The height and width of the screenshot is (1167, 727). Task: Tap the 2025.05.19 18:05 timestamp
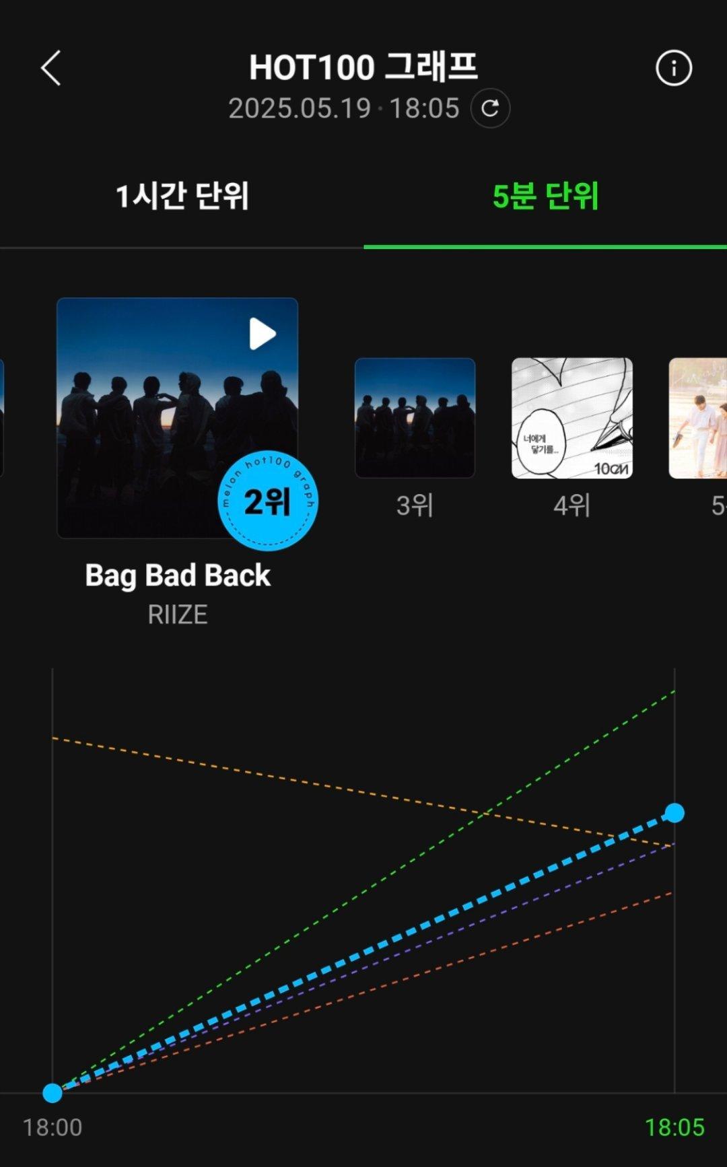click(343, 108)
